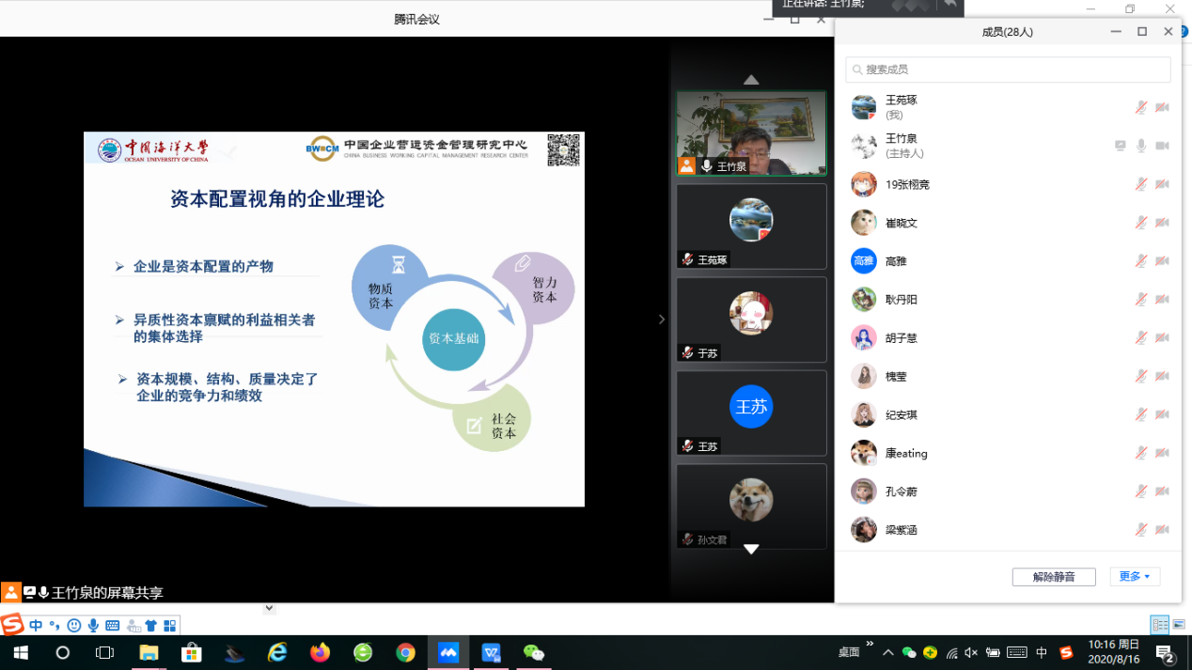Open WeChat from the taskbar
The image size is (1192, 670).
pyautogui.click(x=533, y=652)
